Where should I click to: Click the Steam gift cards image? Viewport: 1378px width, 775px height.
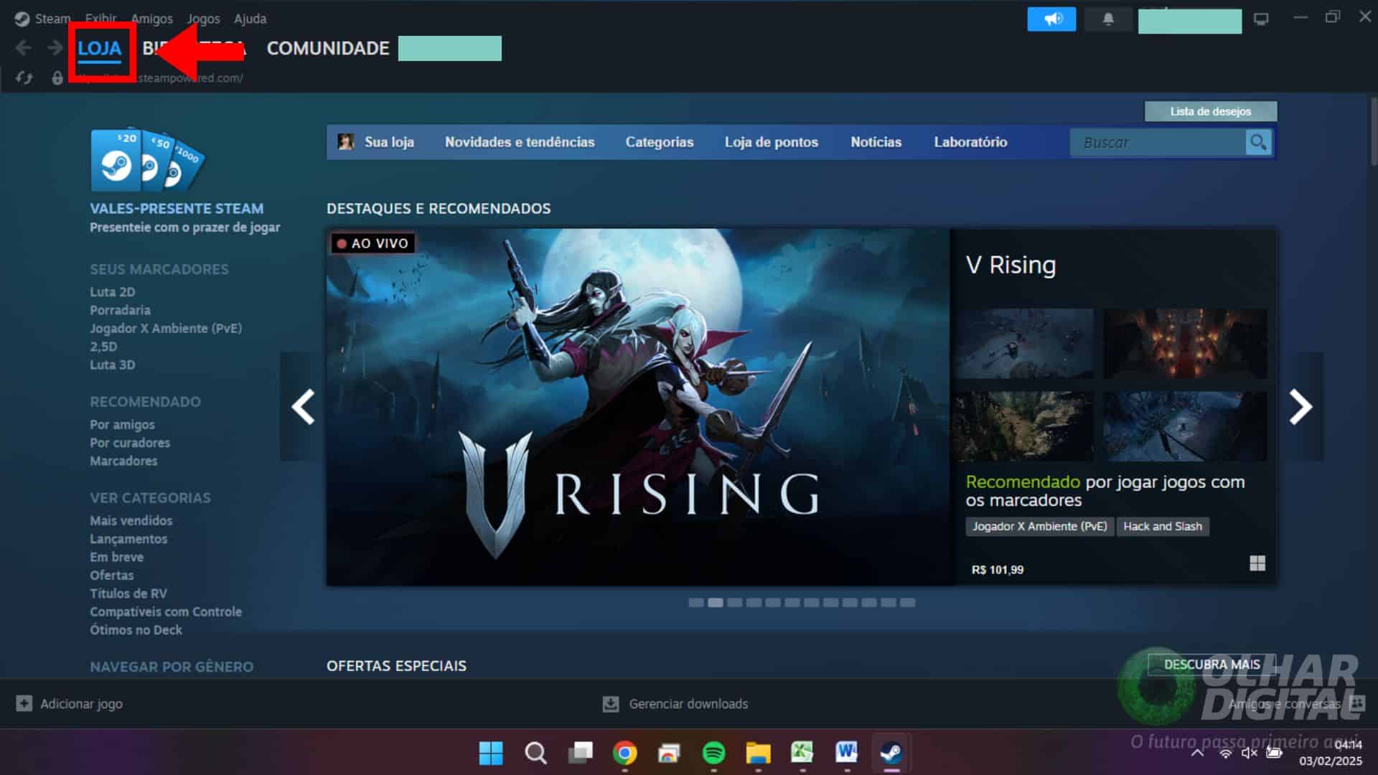point(147,160)
